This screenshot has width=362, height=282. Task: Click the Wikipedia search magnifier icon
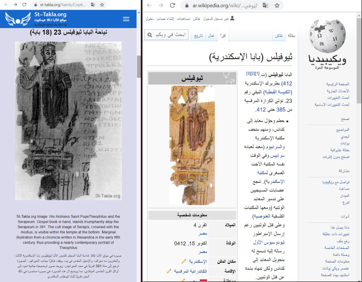pos(150,35)
